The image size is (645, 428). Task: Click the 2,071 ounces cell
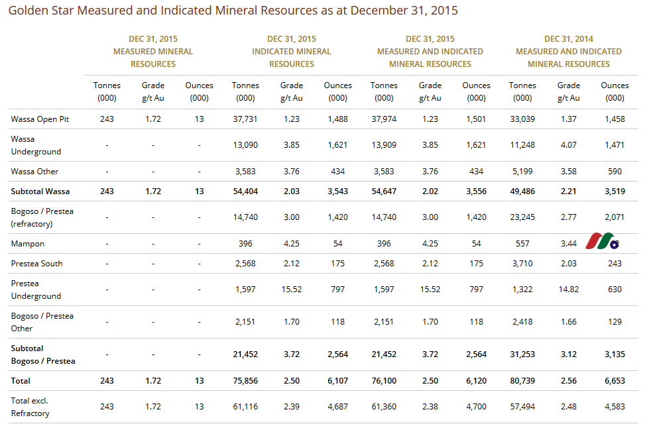(615, 217)
